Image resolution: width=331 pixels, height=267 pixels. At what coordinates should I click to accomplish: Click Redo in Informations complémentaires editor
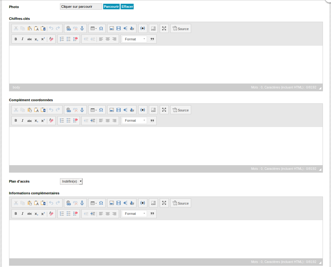tap(58, 203)
